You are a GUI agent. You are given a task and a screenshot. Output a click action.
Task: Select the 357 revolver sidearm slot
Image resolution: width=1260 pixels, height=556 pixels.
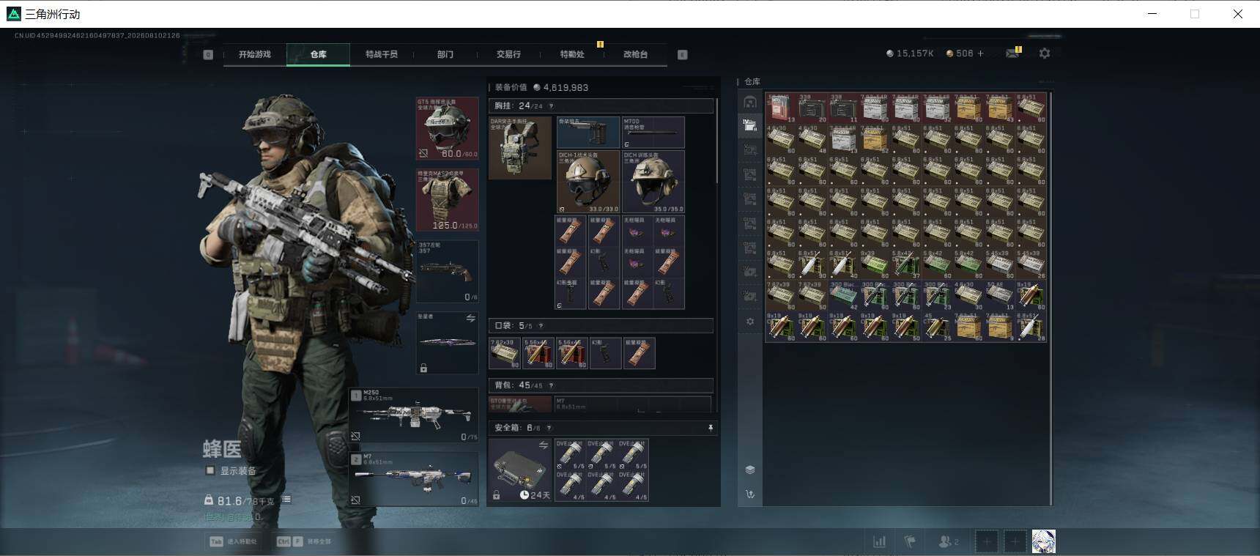coord(447,271)
